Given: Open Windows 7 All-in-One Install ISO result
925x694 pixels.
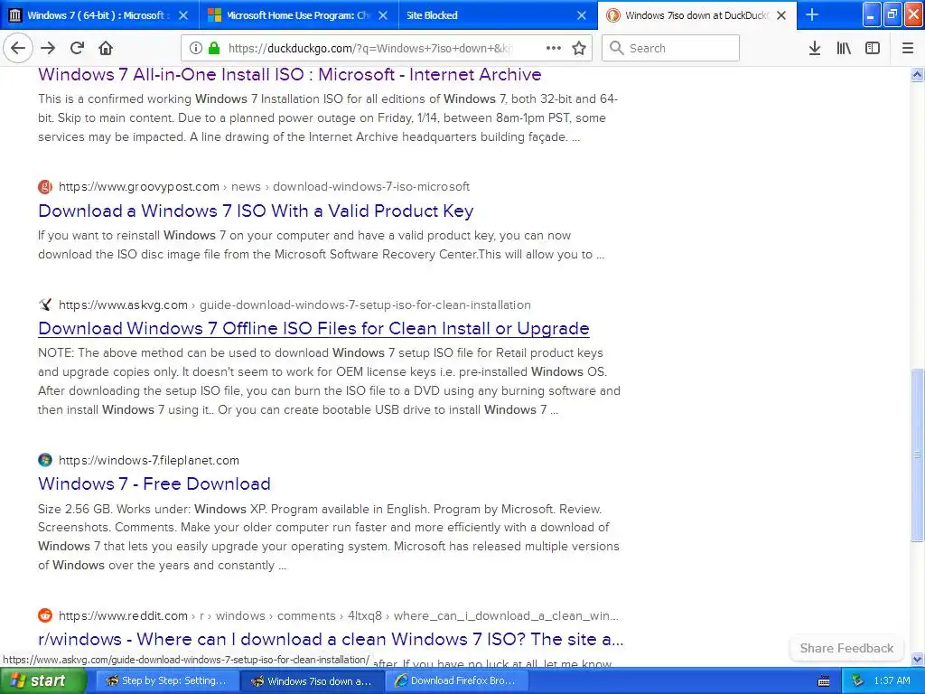Looking at the screenshot, I should [290, 74].
